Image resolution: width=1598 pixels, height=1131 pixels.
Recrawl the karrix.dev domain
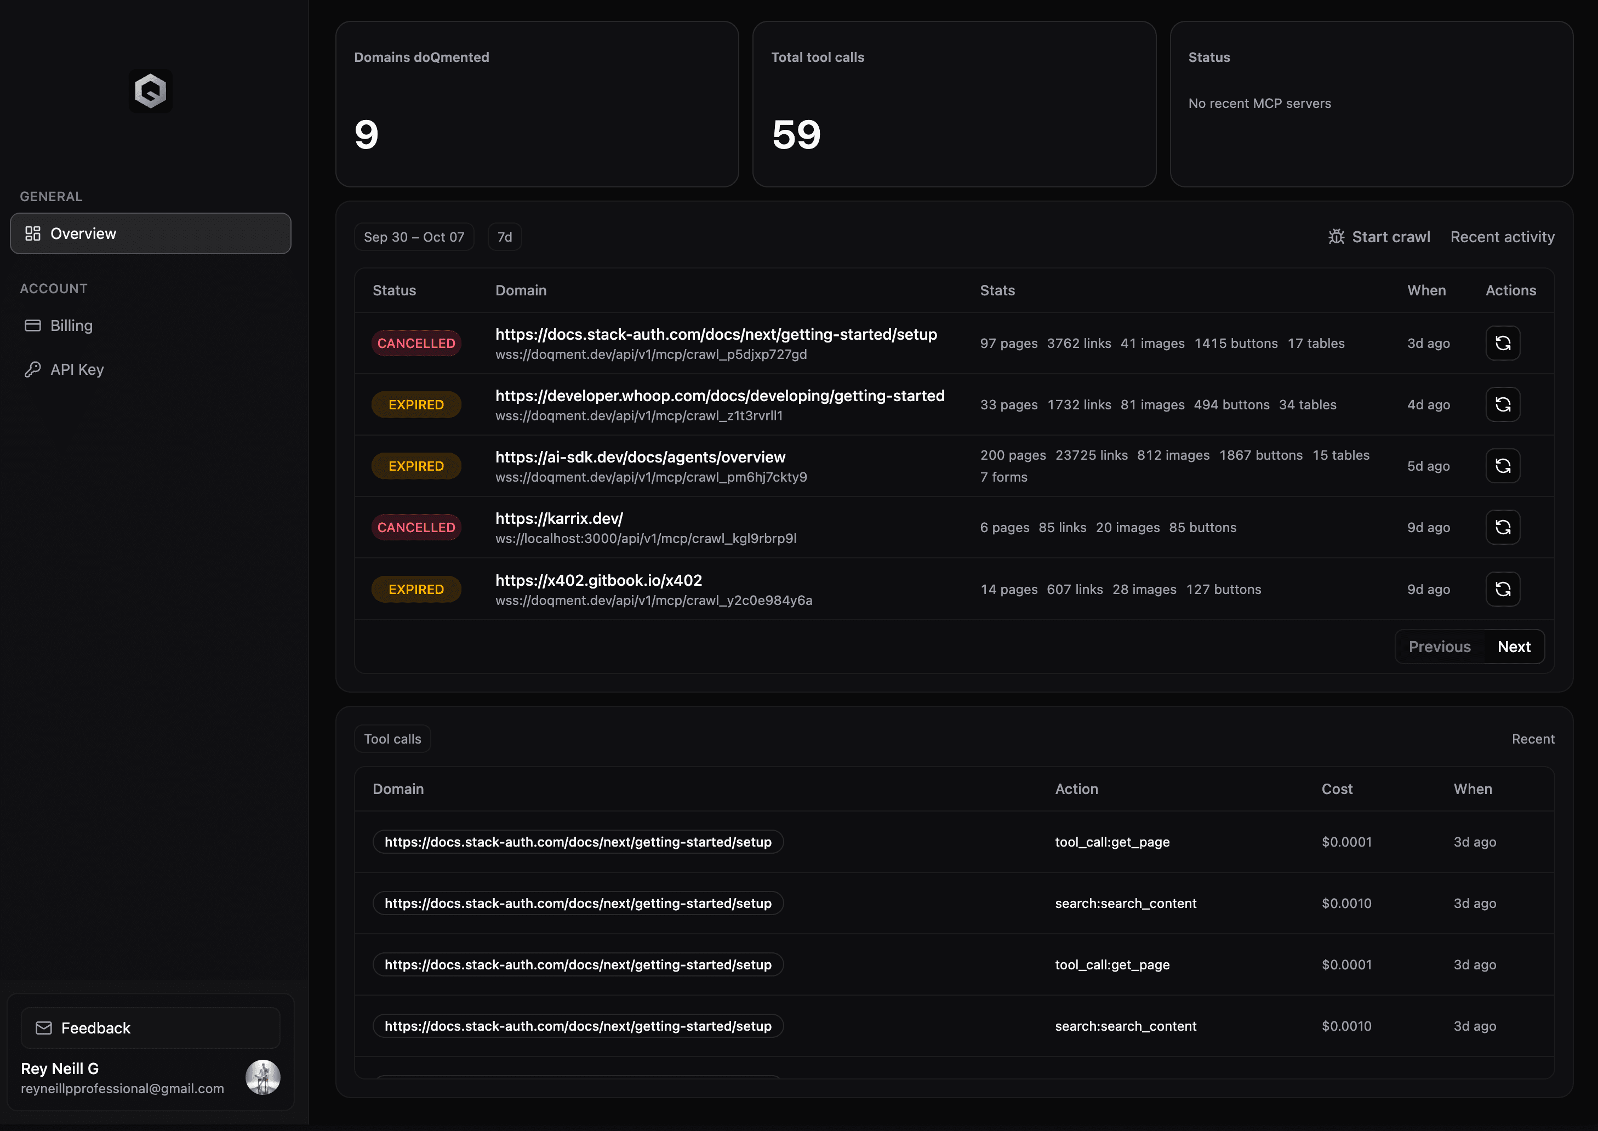(1503, 527)
